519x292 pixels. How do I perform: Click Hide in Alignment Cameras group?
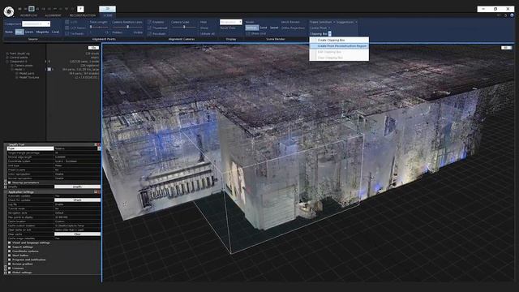pyautogui.click(x=204, y=22)
